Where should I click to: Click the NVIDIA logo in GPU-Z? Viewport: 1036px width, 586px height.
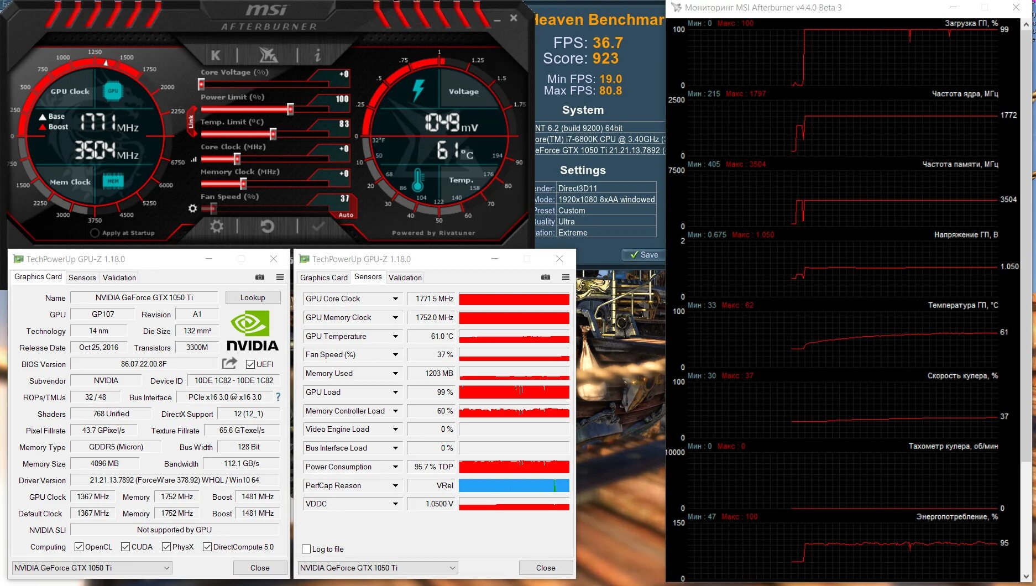point(253,330)
